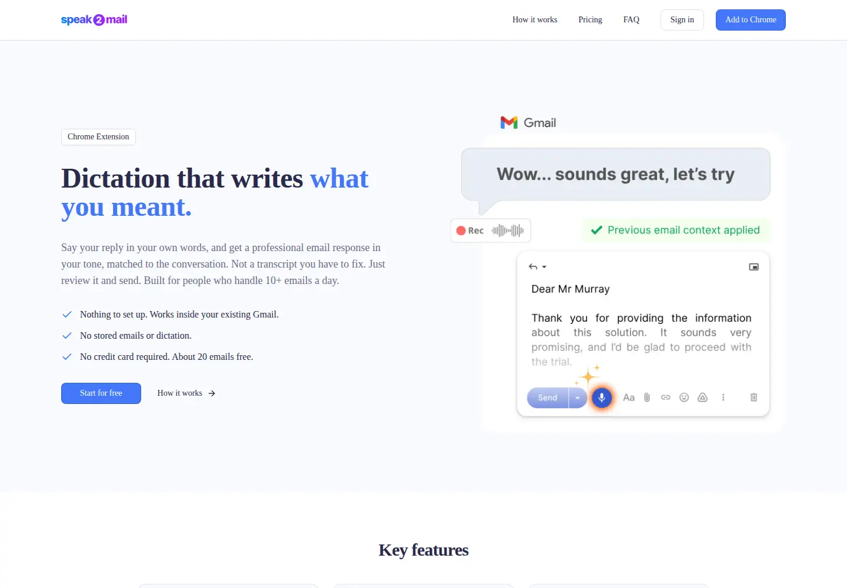Image resolution: width=847 pixels, height=588 pixels.
Task: Click the insert link icon
Action: (x=666, y=397)
